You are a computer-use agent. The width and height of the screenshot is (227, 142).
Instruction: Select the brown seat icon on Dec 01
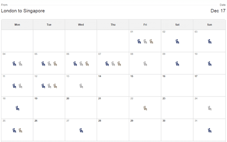(x=151, y=42)
